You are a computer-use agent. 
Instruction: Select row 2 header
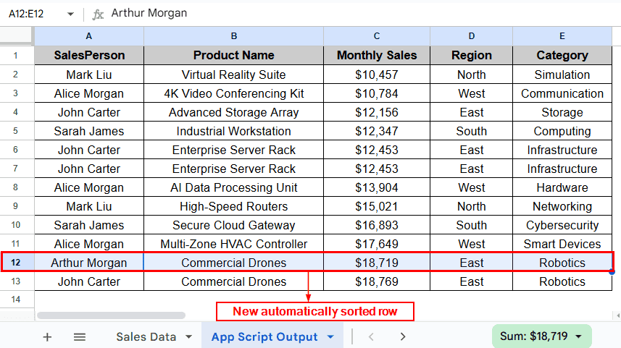16,75
